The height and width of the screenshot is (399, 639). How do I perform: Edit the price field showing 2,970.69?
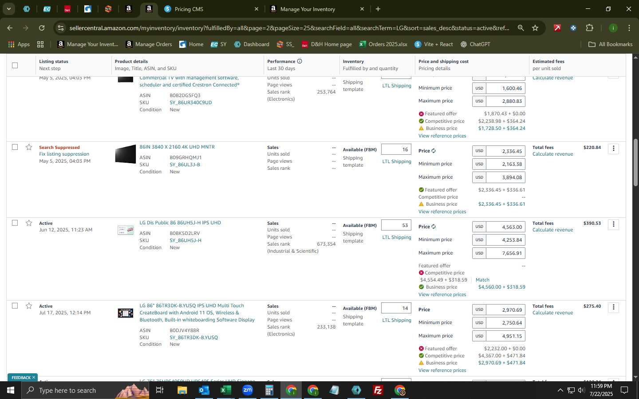(505, 309)
